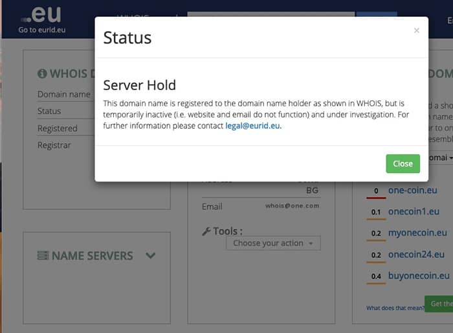
Task: Click the Tools wrench icon
Action: pos(206,231)
